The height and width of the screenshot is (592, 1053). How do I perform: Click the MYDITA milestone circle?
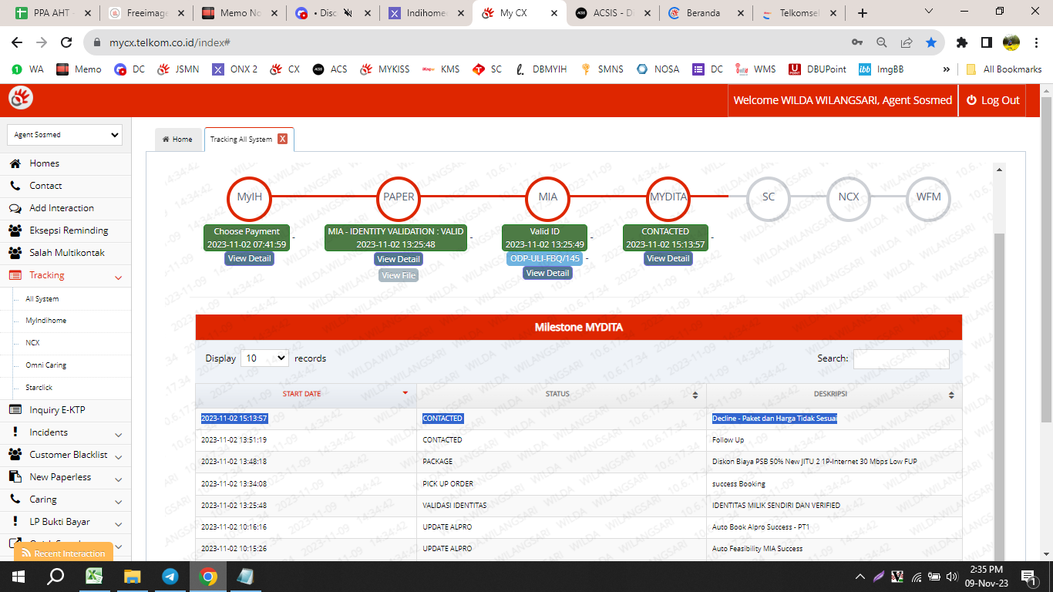click(668, 197)
